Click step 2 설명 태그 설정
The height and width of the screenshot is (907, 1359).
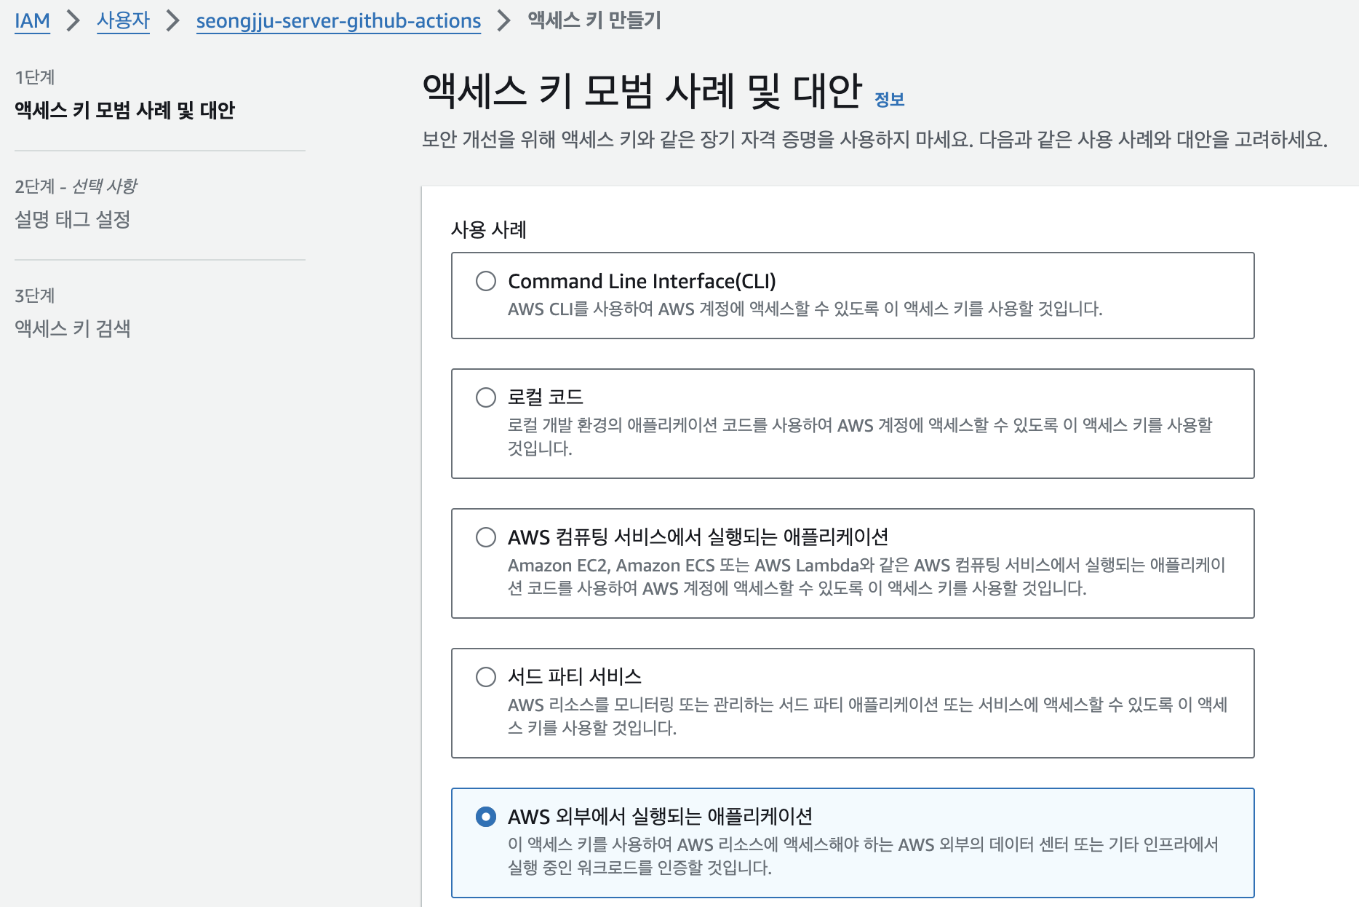73,219
